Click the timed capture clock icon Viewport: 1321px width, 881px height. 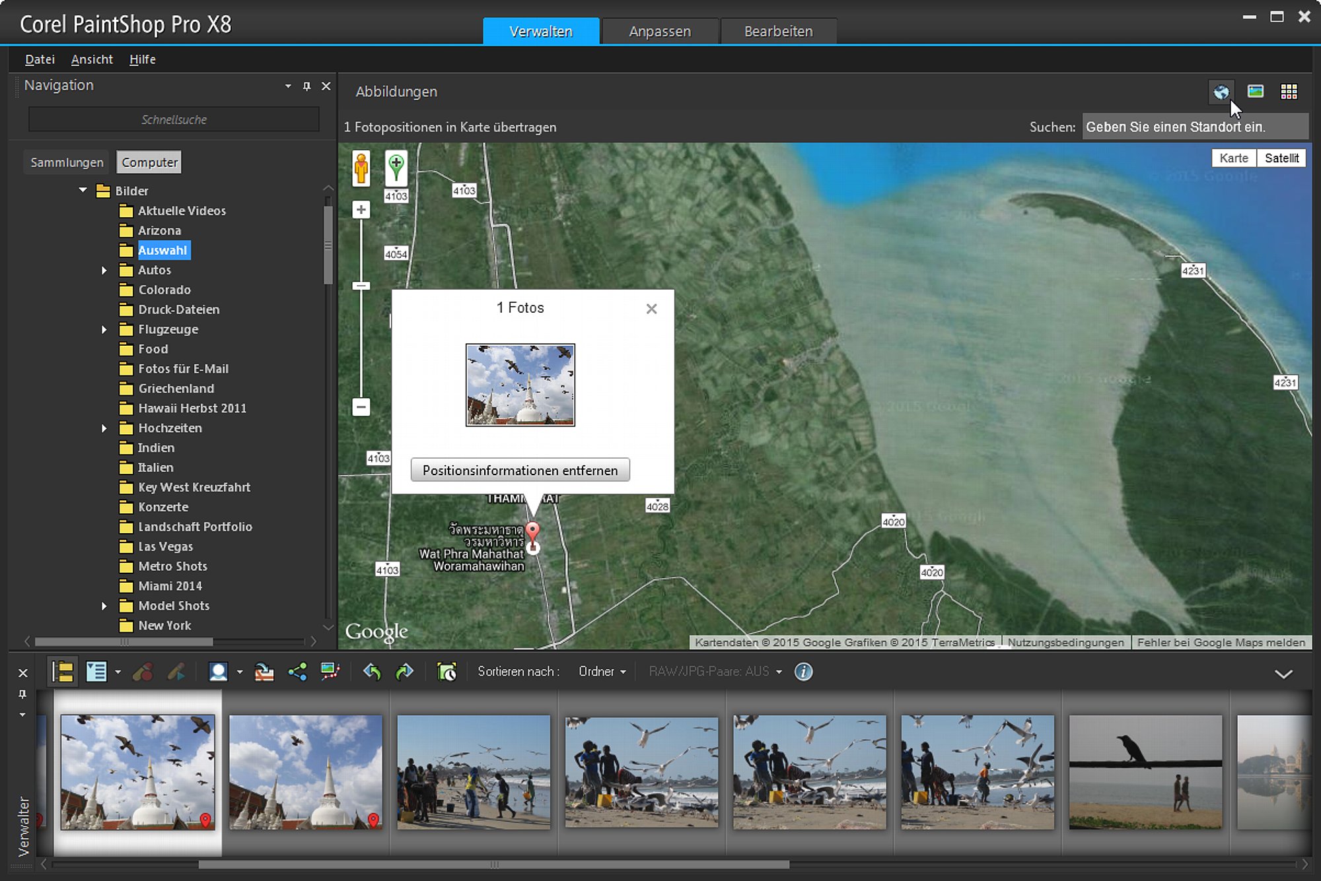coord(447,672)
